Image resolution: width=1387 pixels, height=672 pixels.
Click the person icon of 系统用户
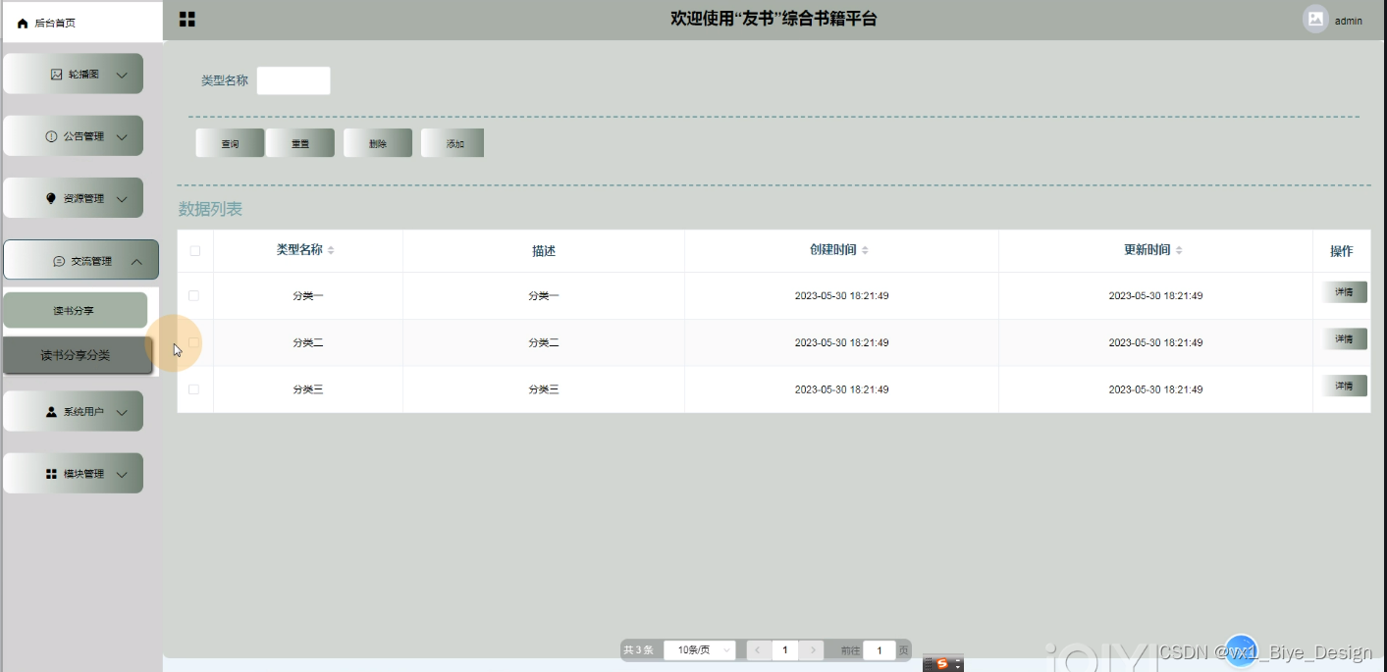coord(51,412)
